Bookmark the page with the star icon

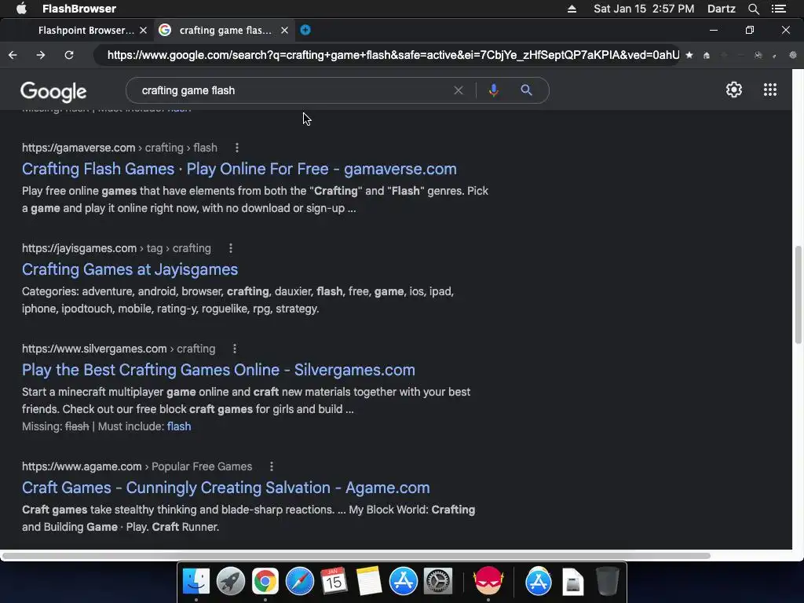pyautogui.click(x=689, y=55)
